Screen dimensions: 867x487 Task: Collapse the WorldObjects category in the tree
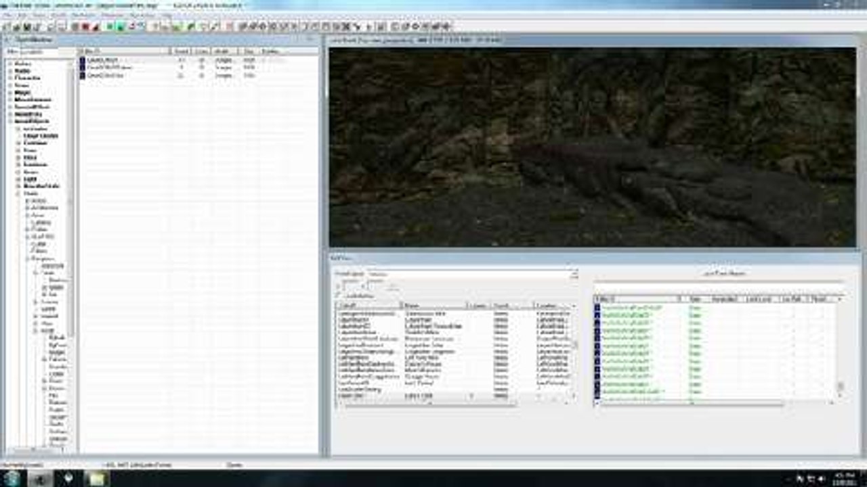(x=9, y=121)
